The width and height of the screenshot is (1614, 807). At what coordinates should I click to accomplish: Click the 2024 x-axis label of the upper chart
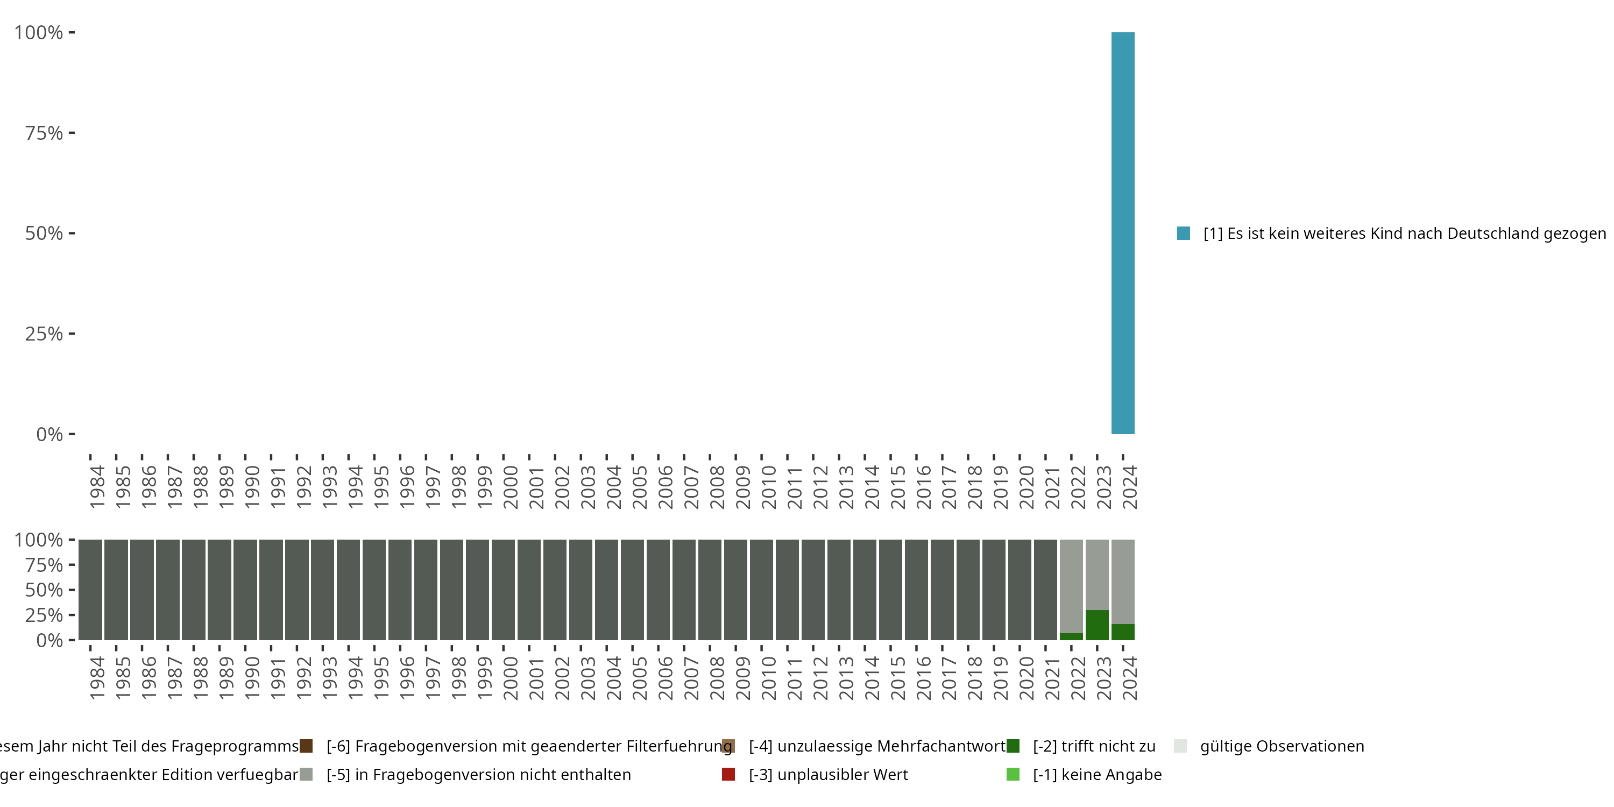(1129, 487)
